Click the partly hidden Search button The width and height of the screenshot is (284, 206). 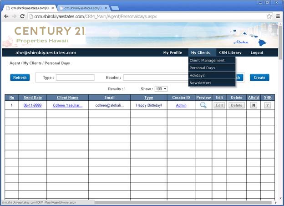pos(239,77)
